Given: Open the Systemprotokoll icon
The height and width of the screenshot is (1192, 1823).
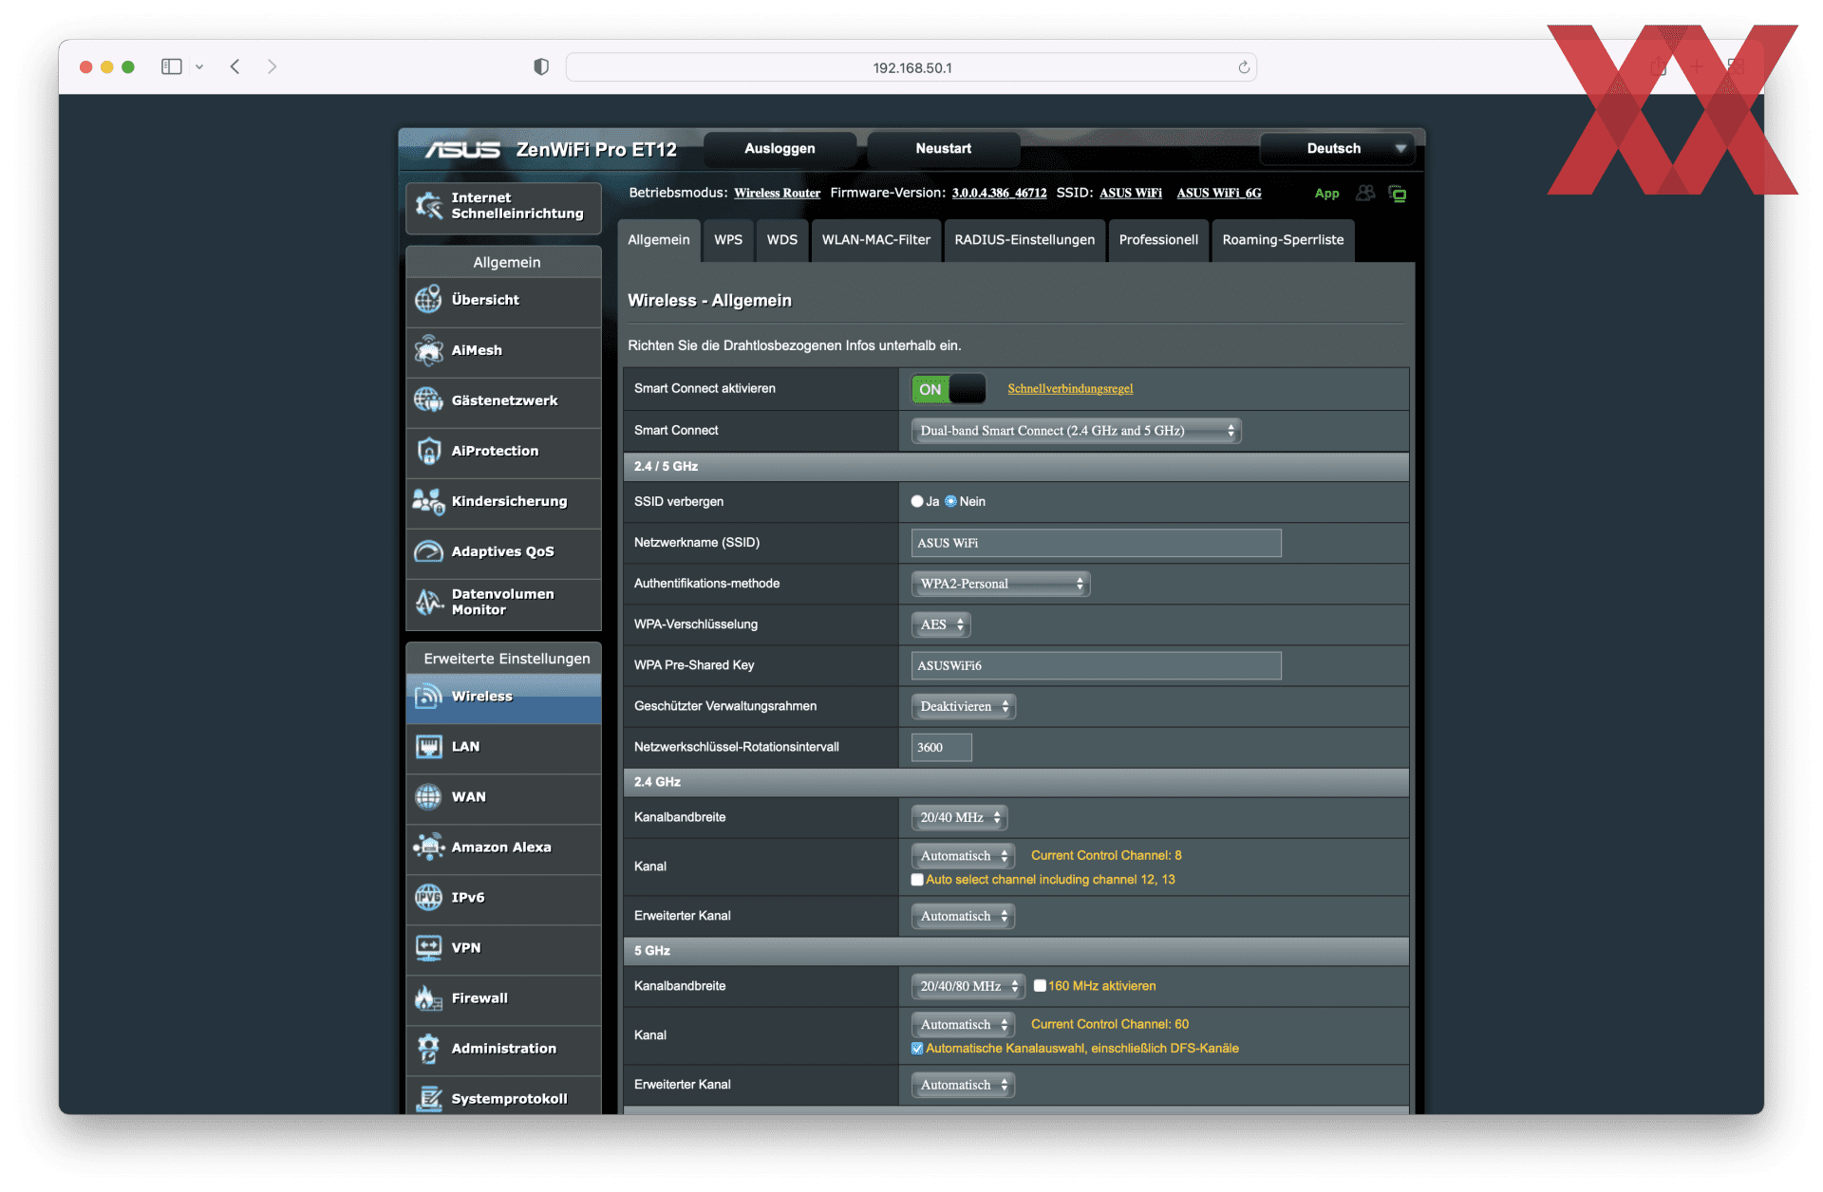Looking at the screenshot, I should tap(428, 1099).
